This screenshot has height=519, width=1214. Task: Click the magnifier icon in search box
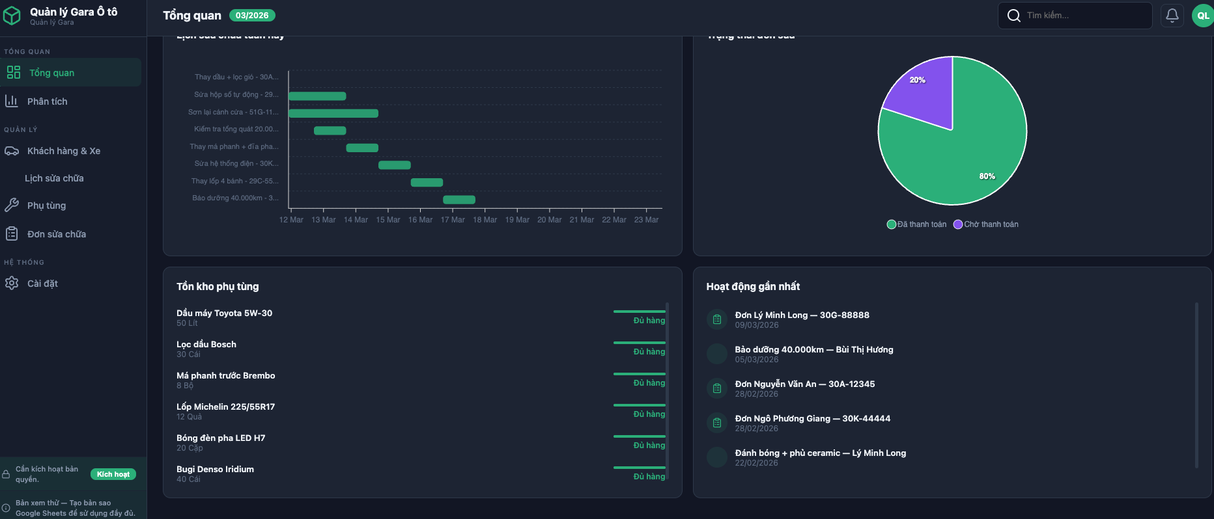tap(1013, 16)
